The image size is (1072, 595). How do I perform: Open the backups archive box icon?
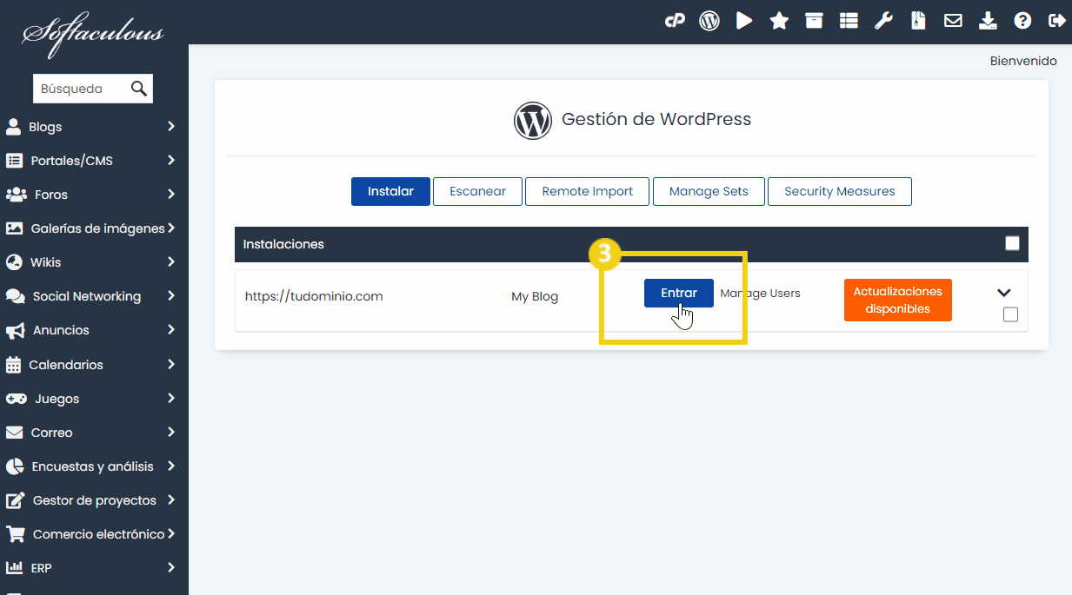click(x=814, y=21)
